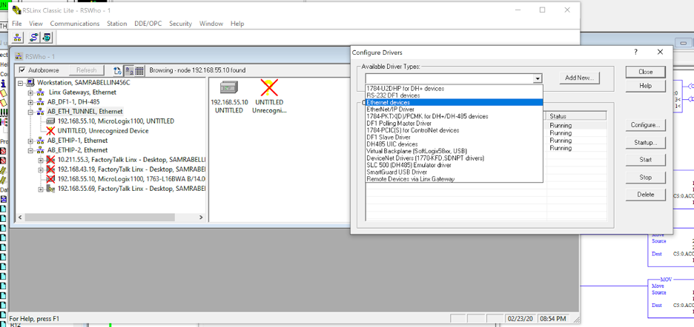The width and height of the screenshot is (694, 327).
Task: Expand the AB_ETHIP-1, Ethernet node
Action: coord(30,141)
